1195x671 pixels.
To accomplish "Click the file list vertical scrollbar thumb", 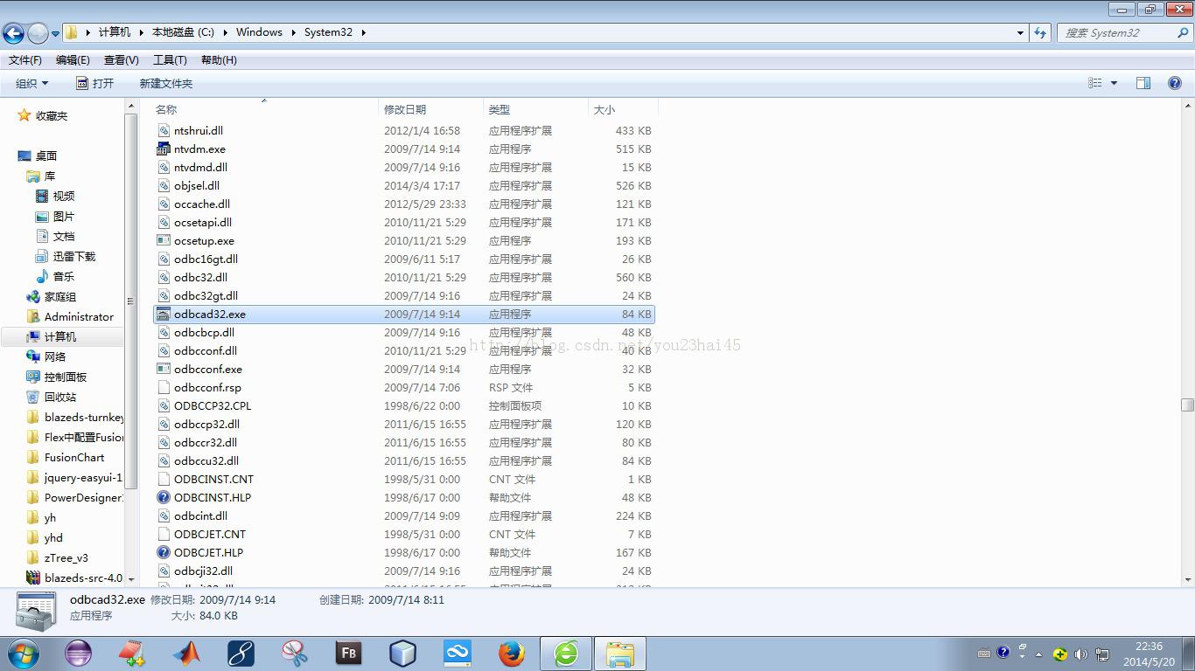I will click(1187, 405).
